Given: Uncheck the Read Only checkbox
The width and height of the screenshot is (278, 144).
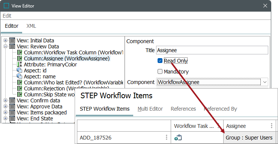Looking at the screenshot, I should coord(160,61).
